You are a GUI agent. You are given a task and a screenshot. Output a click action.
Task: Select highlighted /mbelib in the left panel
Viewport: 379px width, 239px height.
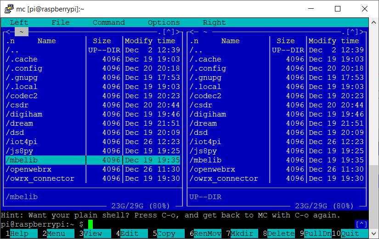click(x=93, y=160)
